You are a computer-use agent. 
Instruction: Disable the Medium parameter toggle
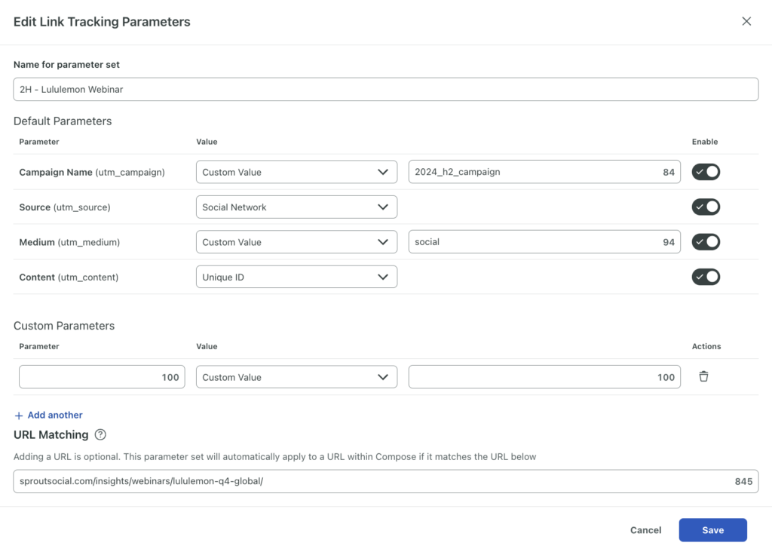pos(706,241)
